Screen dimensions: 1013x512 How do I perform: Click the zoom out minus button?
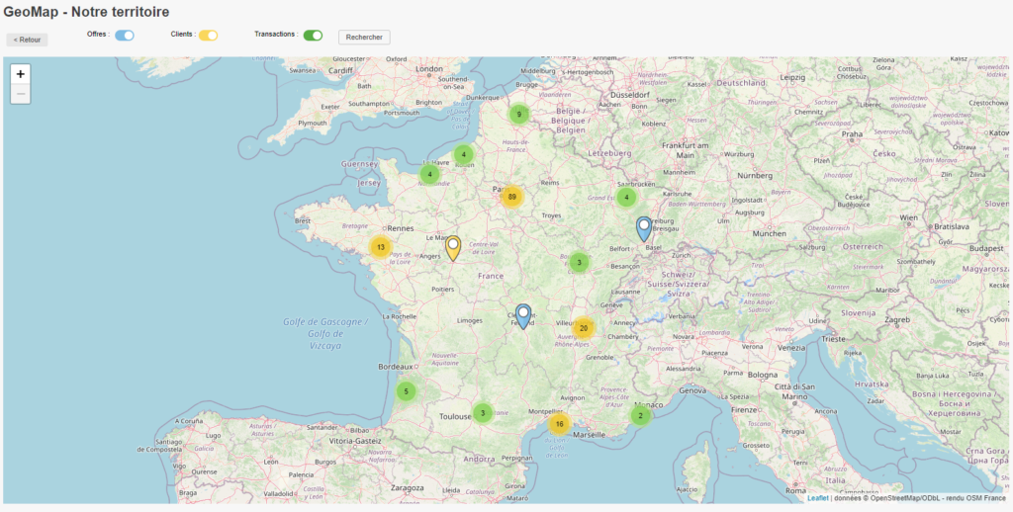click(21, 94)
